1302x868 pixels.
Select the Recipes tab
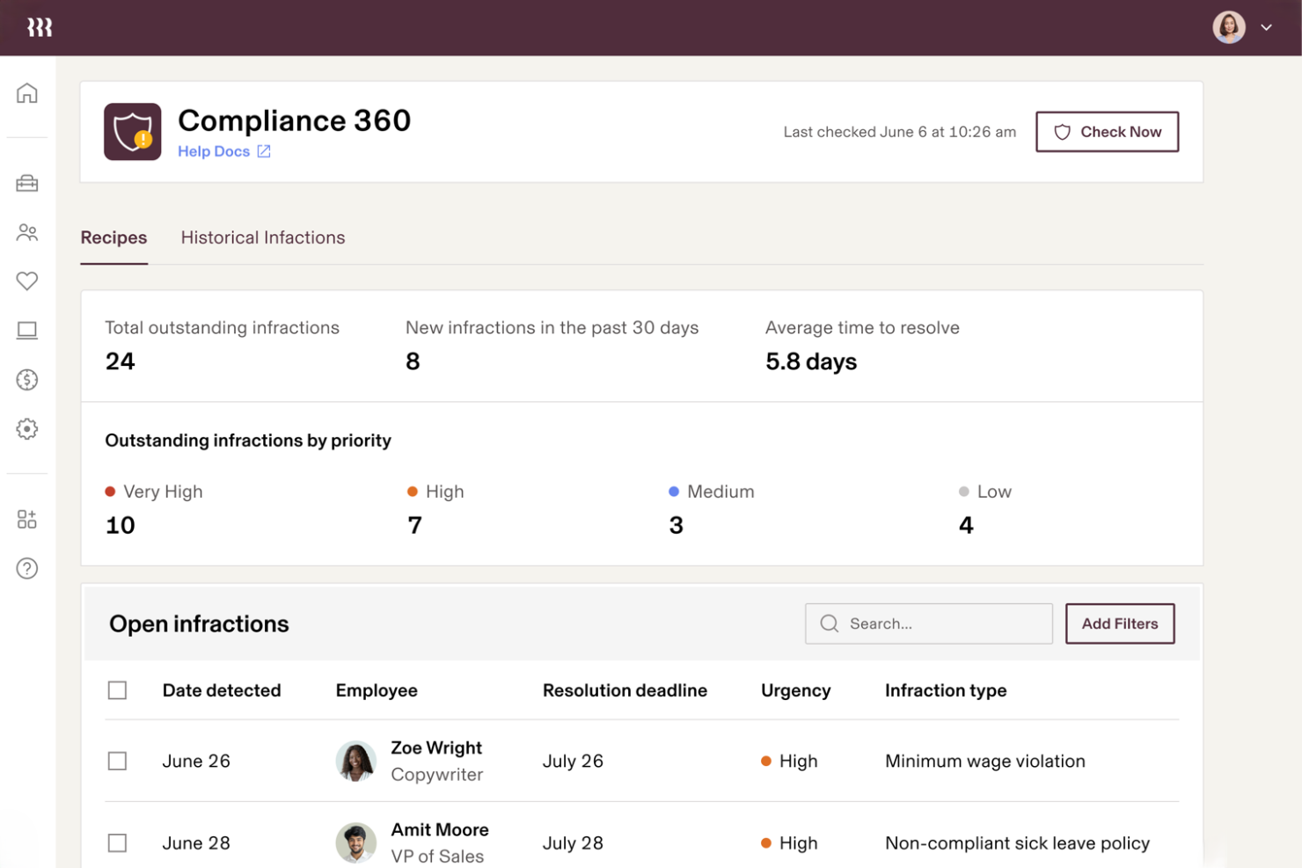coord(113,237)
